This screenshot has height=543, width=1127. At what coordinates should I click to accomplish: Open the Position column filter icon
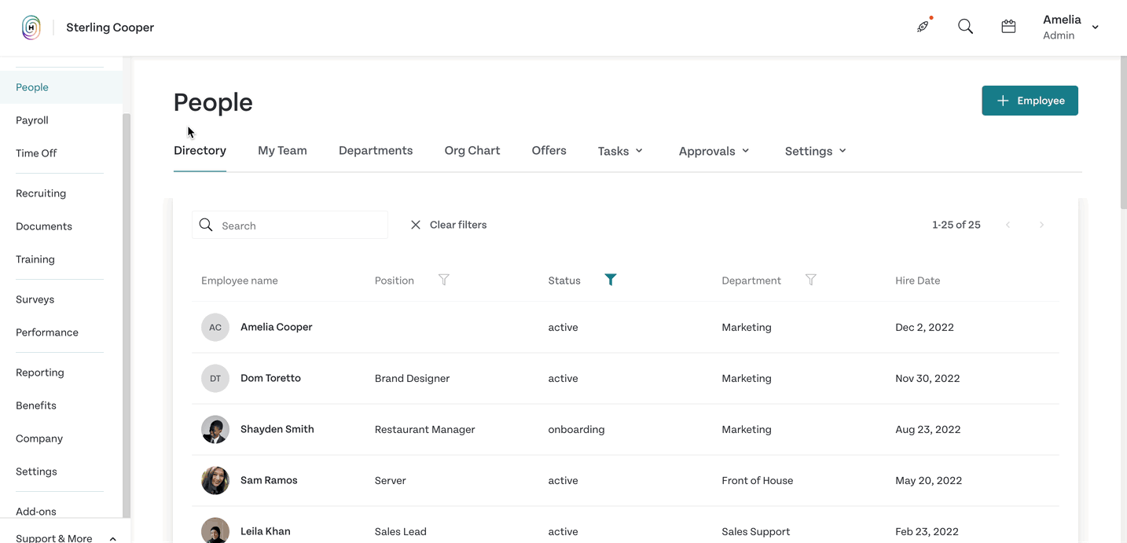point(444,280)
